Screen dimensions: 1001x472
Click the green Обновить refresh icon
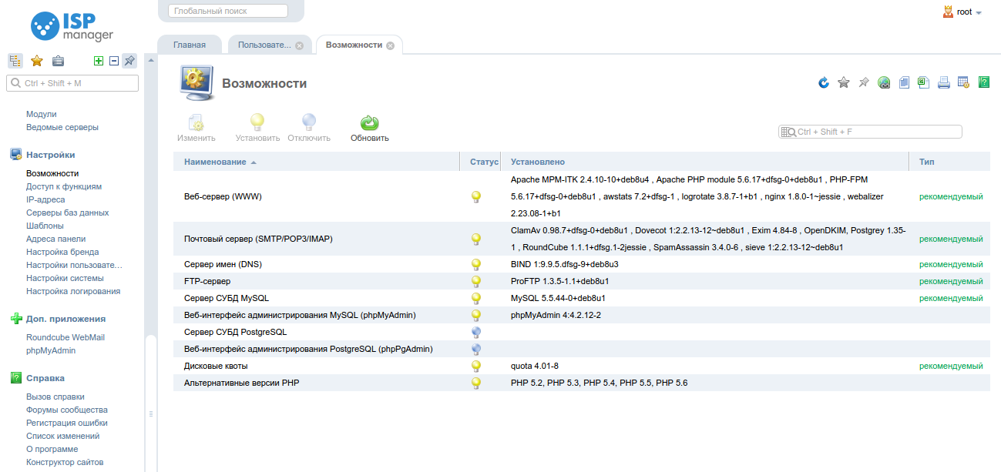tap(370, 123)
